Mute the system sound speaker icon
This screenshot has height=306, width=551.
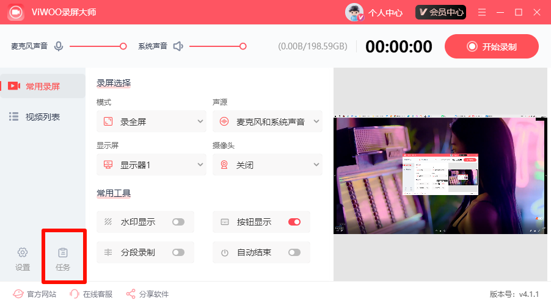tap(178, 46)
